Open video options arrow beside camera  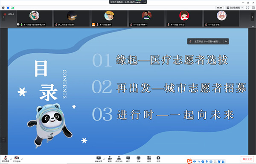point(22,159)
